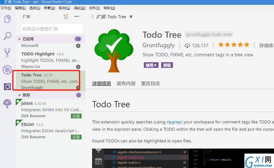Open the ripgrep link

pos(174,122)
